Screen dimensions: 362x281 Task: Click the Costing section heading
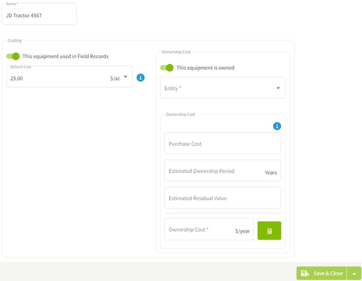point(15,40)
